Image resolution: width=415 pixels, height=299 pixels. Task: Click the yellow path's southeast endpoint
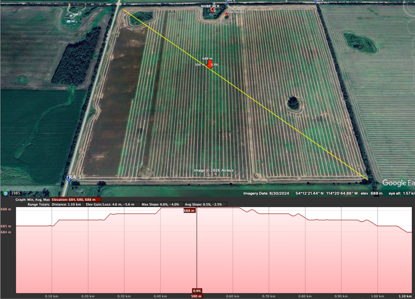[x=367, y=179]
